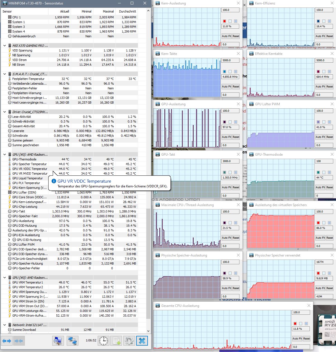Click the circle icon beside GPU-Auslastung sensor row
This screenshot has width=336, height=352.
(10, 221)
